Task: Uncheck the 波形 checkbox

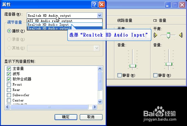Action: tap(9, 74)
